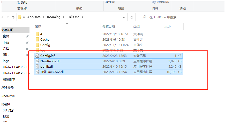This screenshot has height=124, width=225.
Task: Select the TBillOneCore.dll file icon
Action: point(37,72)
